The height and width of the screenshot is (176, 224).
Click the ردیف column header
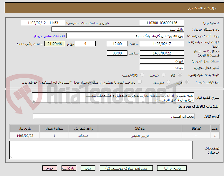(215, 129)
